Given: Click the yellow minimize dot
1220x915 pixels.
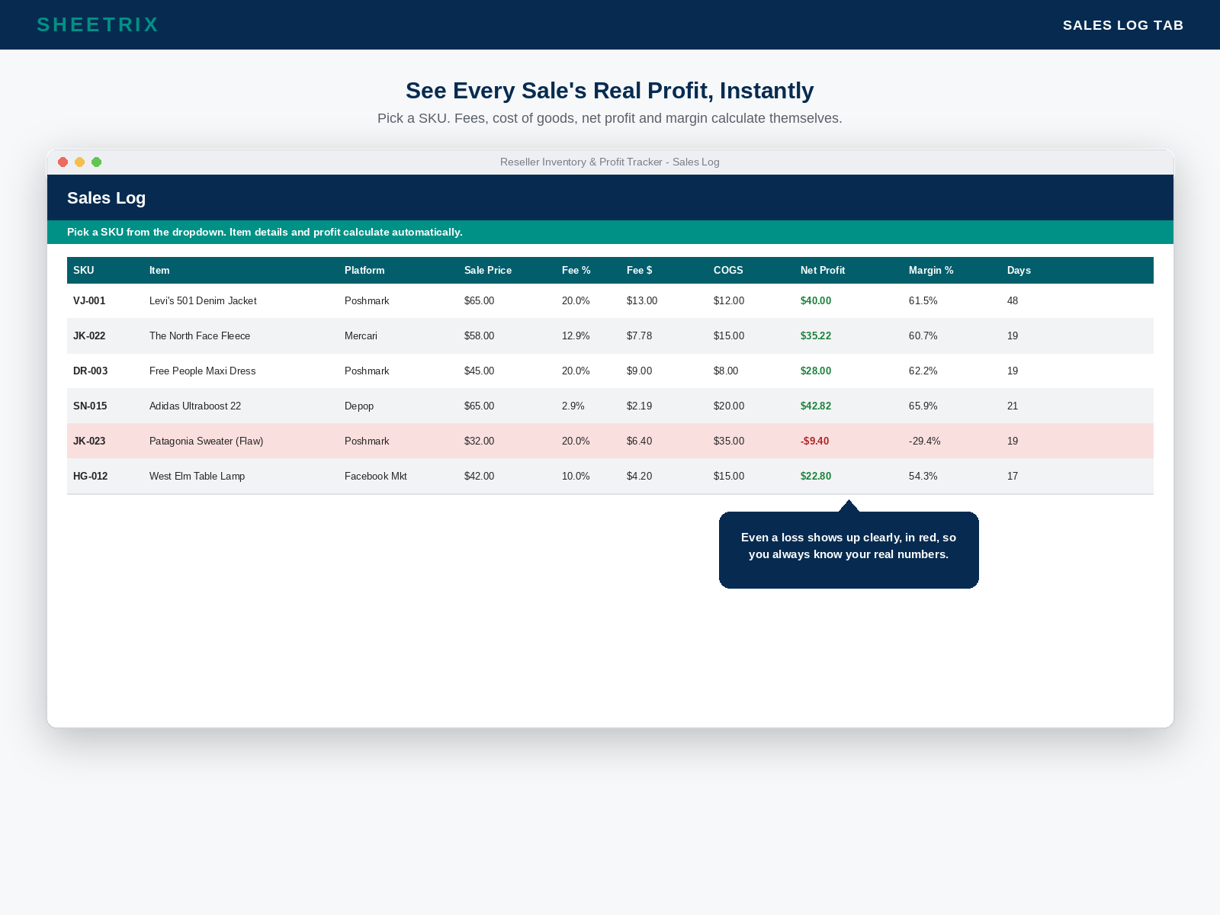Looking at the screenshot, I should pos(79,162).
